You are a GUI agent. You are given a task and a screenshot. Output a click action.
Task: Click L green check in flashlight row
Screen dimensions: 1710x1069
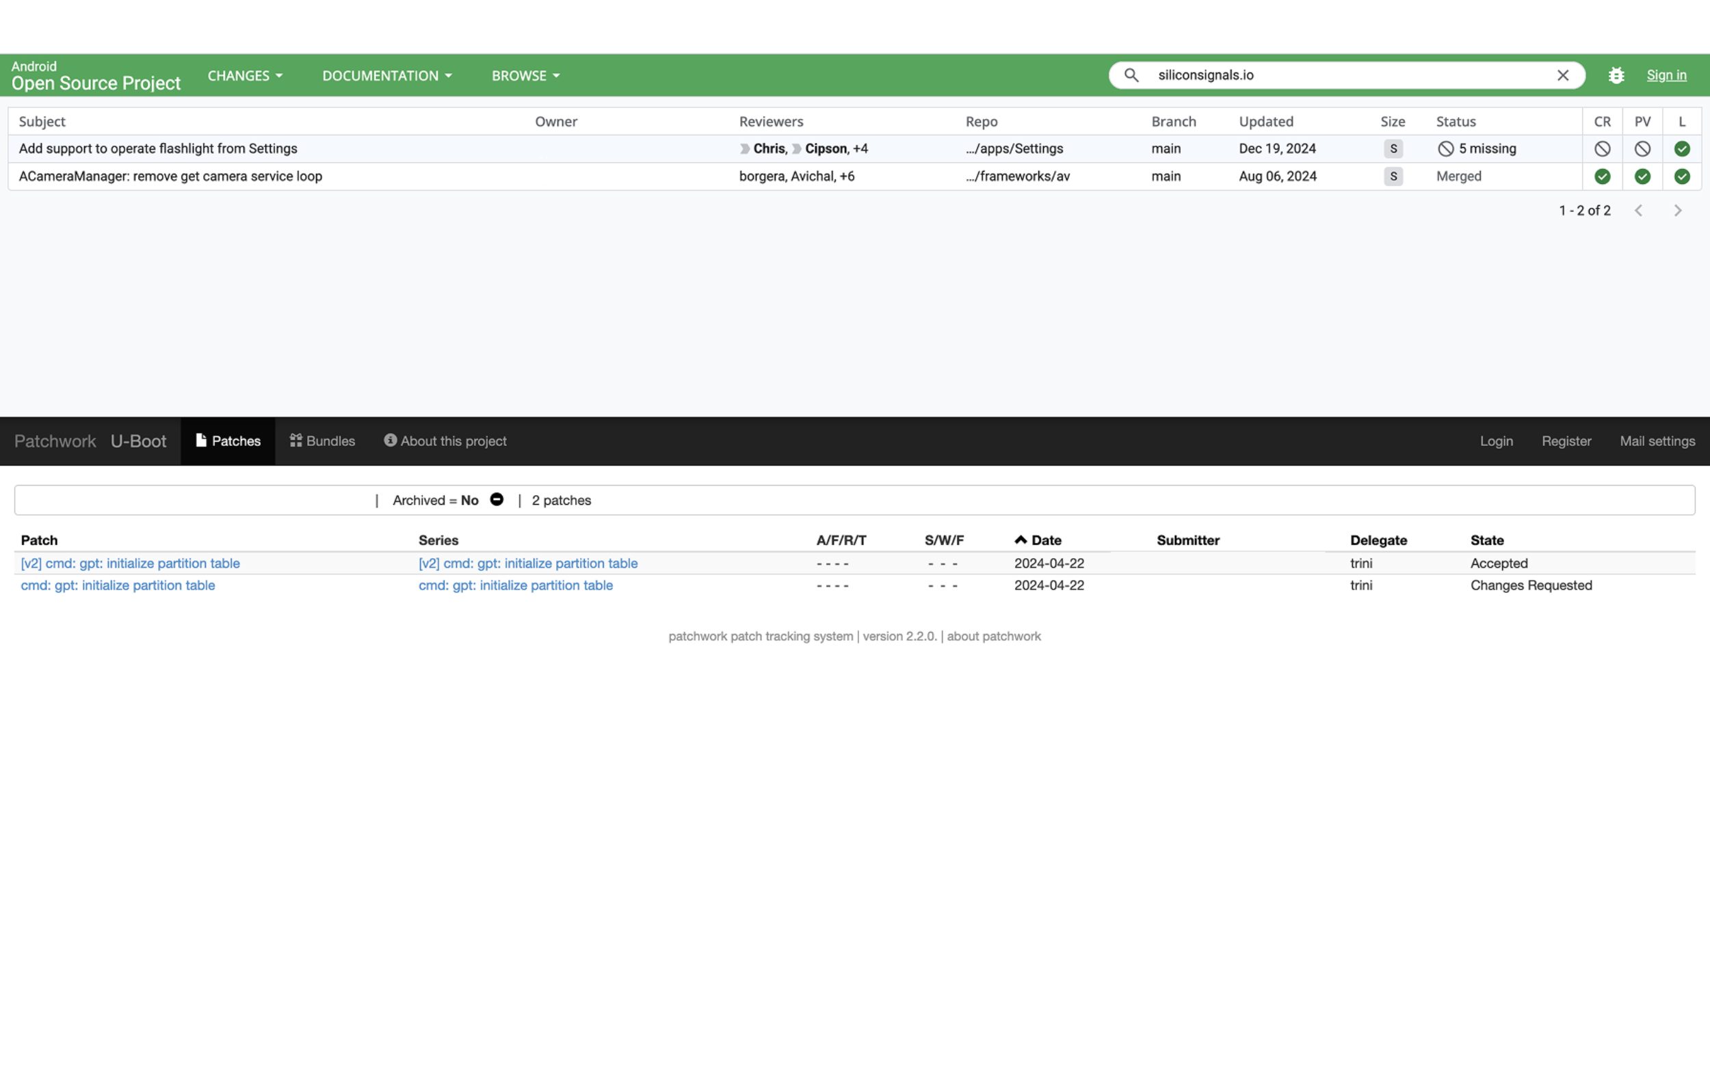(1682, 148)
